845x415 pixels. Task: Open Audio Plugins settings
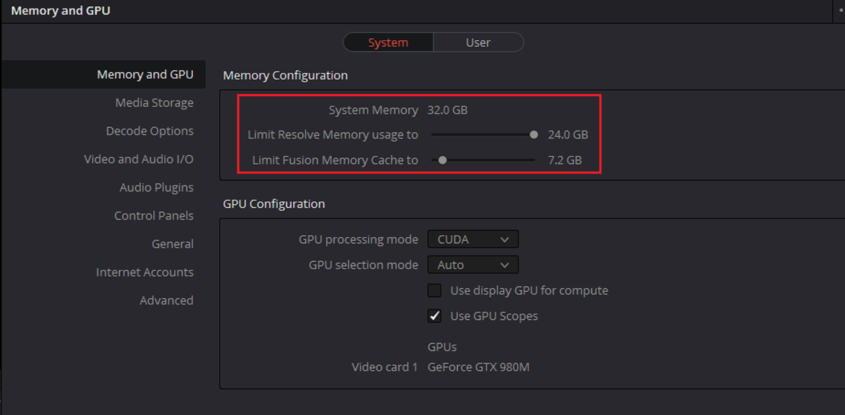pyautogui.click(x=156, y=188)
